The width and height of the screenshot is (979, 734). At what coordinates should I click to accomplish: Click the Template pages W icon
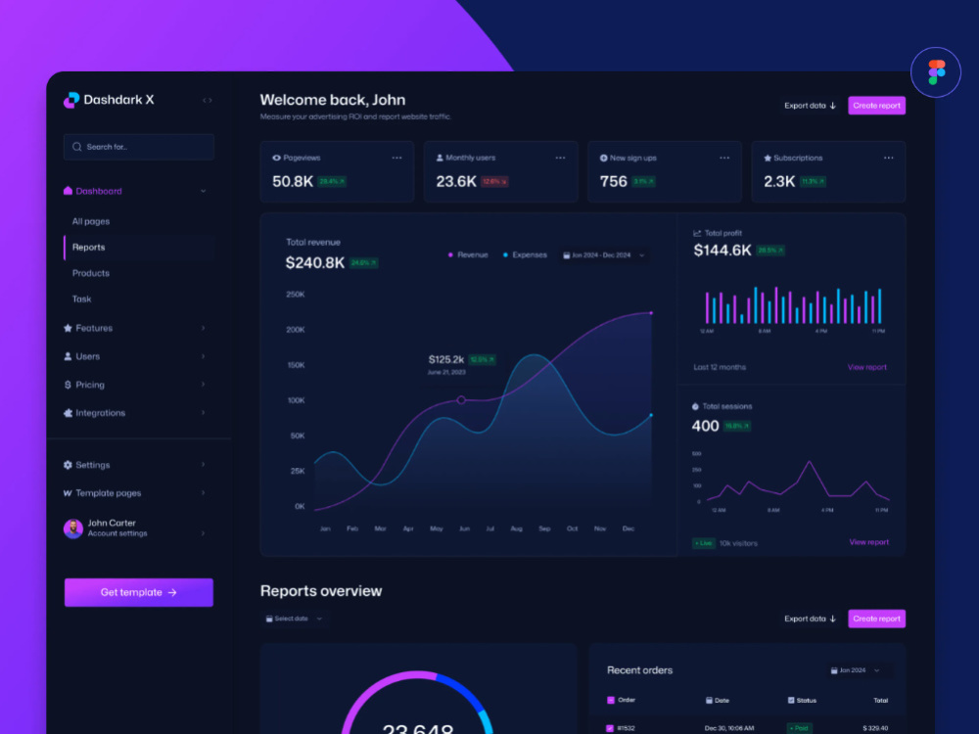[68, 493]
